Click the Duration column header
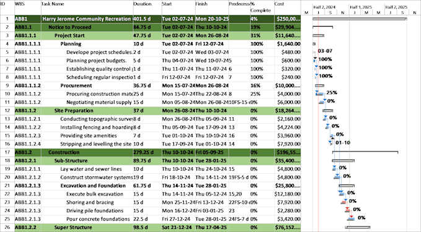This screenshot has height=232, width=421. pos(147,7)
